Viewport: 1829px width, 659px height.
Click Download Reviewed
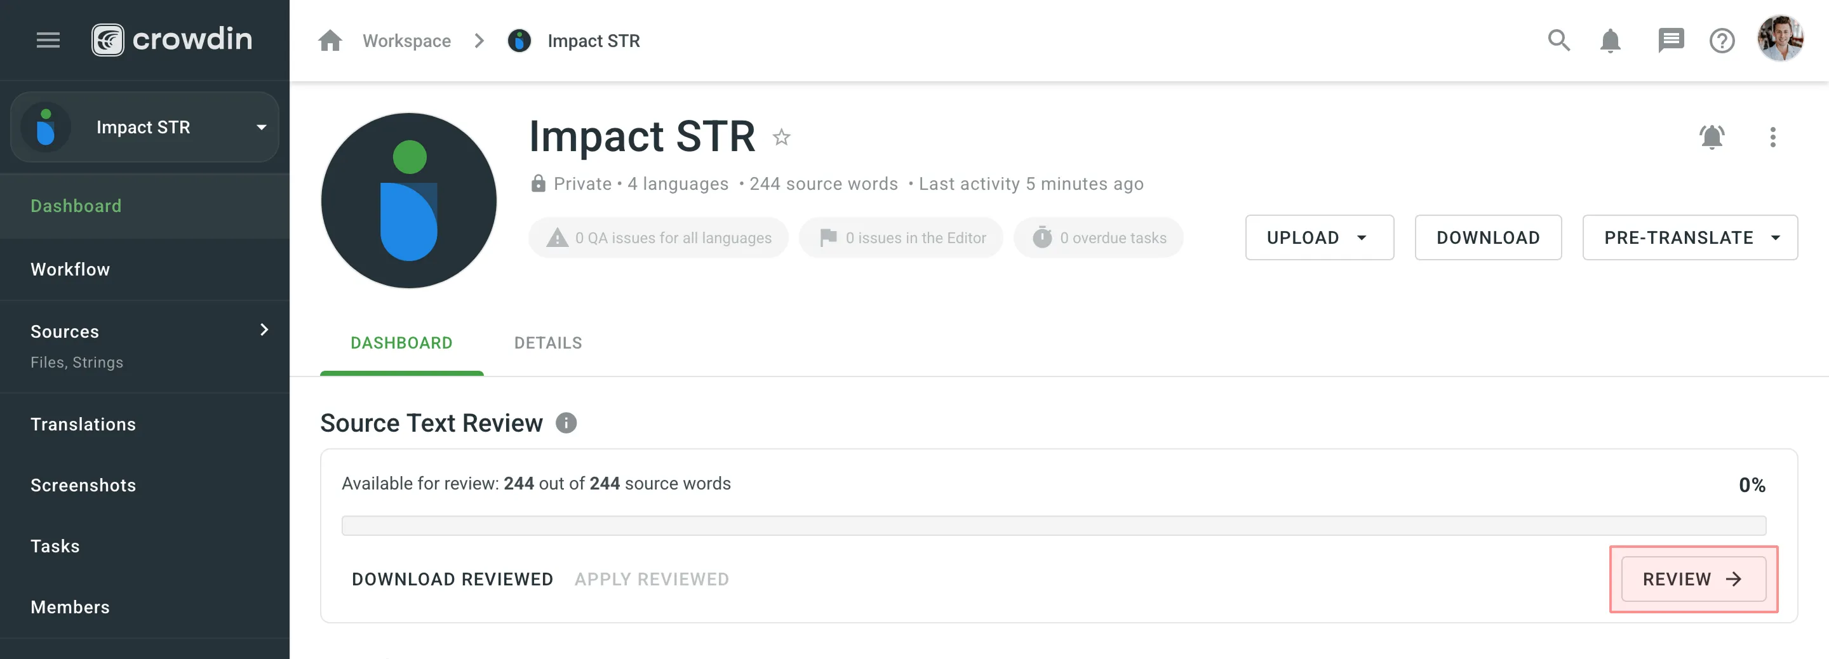[x=452, y=579]
